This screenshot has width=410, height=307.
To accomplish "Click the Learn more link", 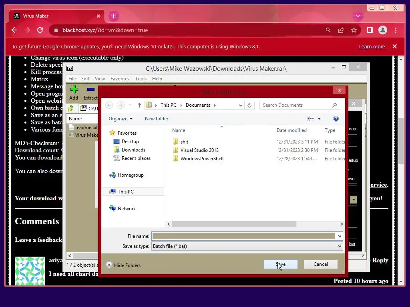I will (x=372, y=46).
